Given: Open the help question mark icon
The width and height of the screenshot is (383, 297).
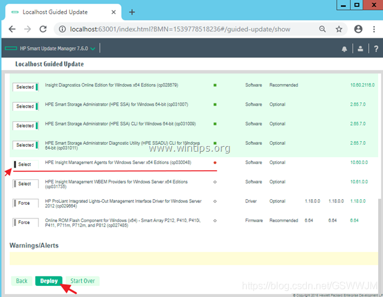Looking at the screenshot, I should tap(376, 49).
